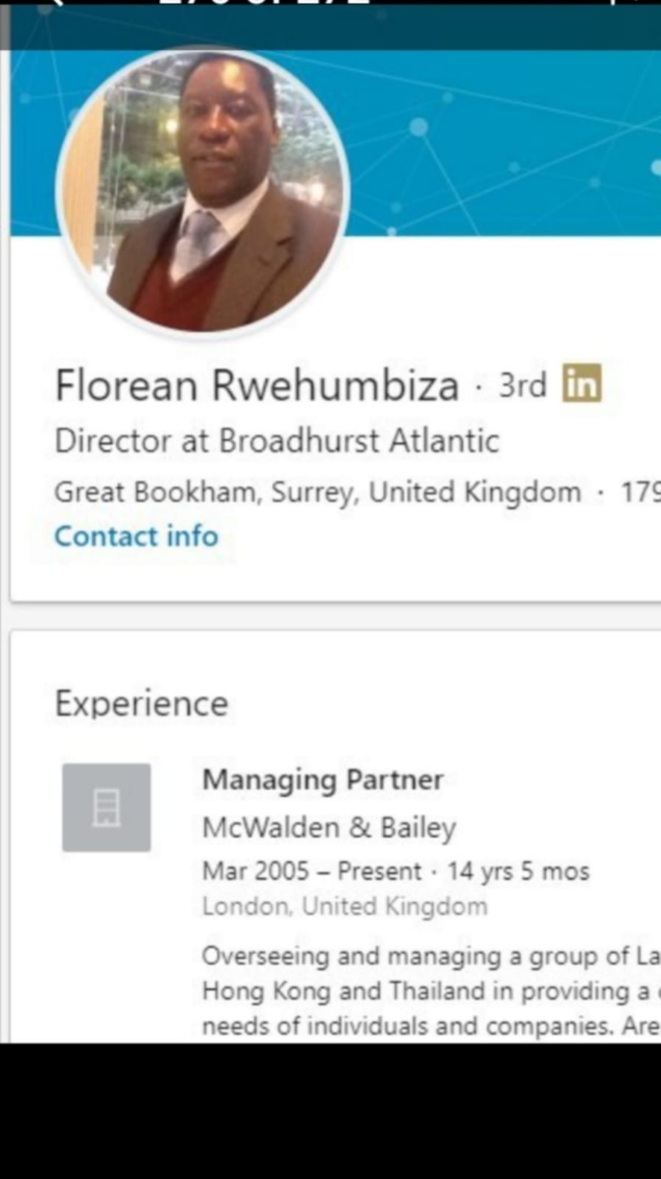Click the Great Bookham, Surrey location text
This screenshot has height=1179, width=661.
tap(316, 492)
